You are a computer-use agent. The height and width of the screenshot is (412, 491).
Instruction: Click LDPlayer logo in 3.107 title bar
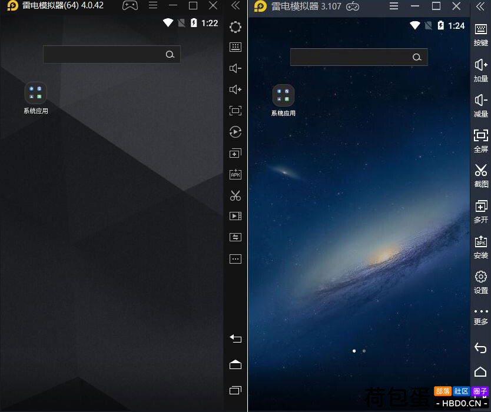(260, 6)
